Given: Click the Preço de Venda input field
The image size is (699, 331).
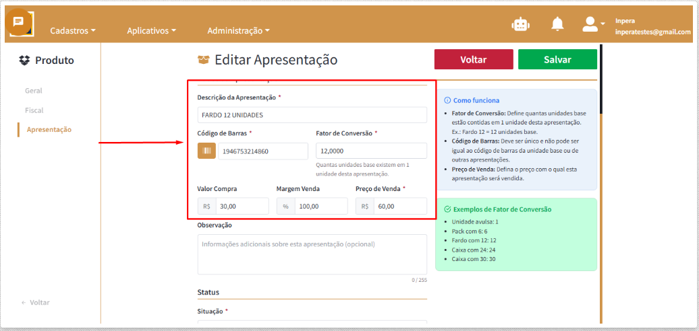Looking at the screenshot, I should coord(400,206).
